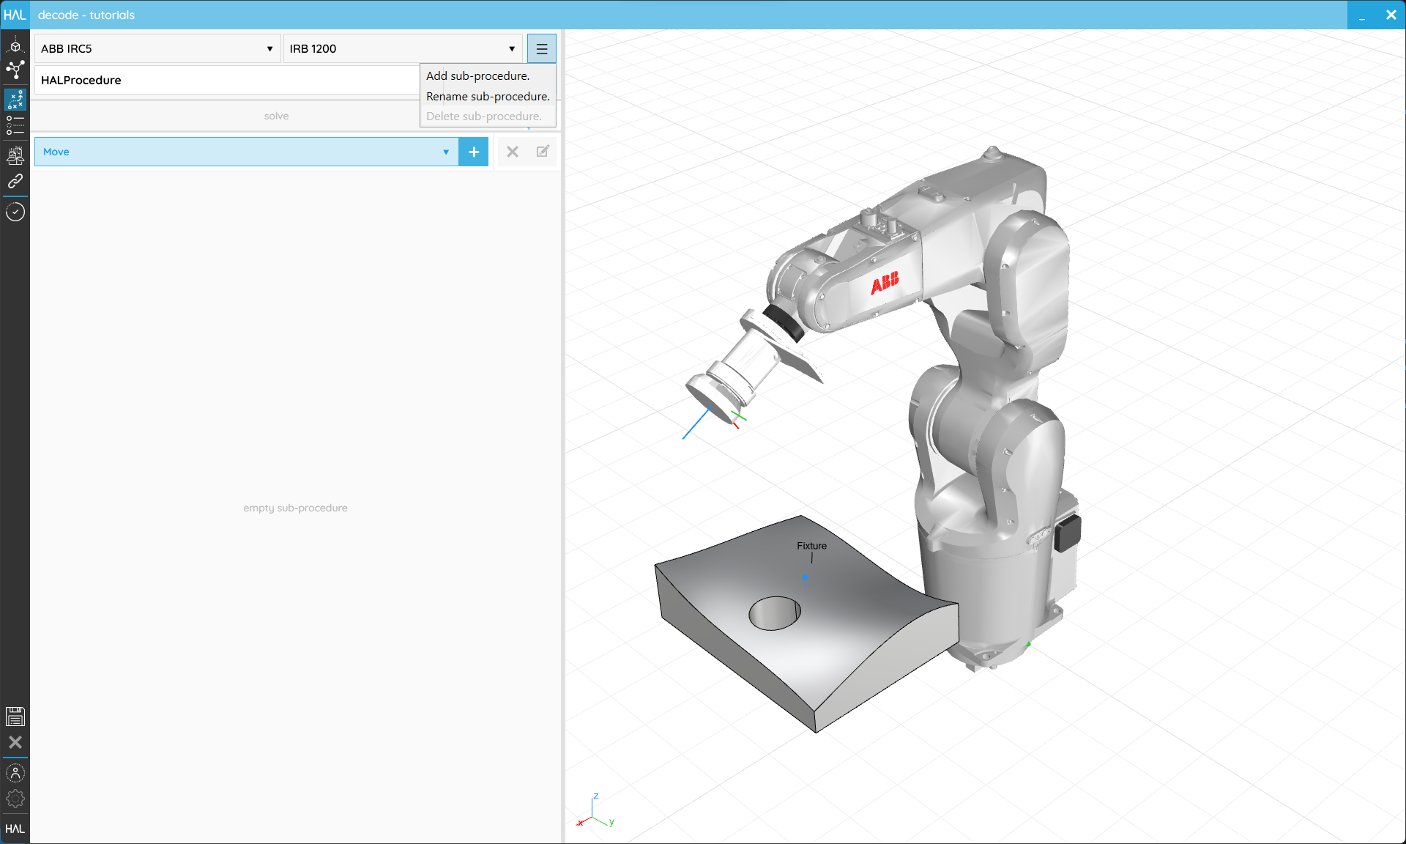Click the pencil edit action icon
Viewport: 1406px width, 844px height.
pos(543,152)
